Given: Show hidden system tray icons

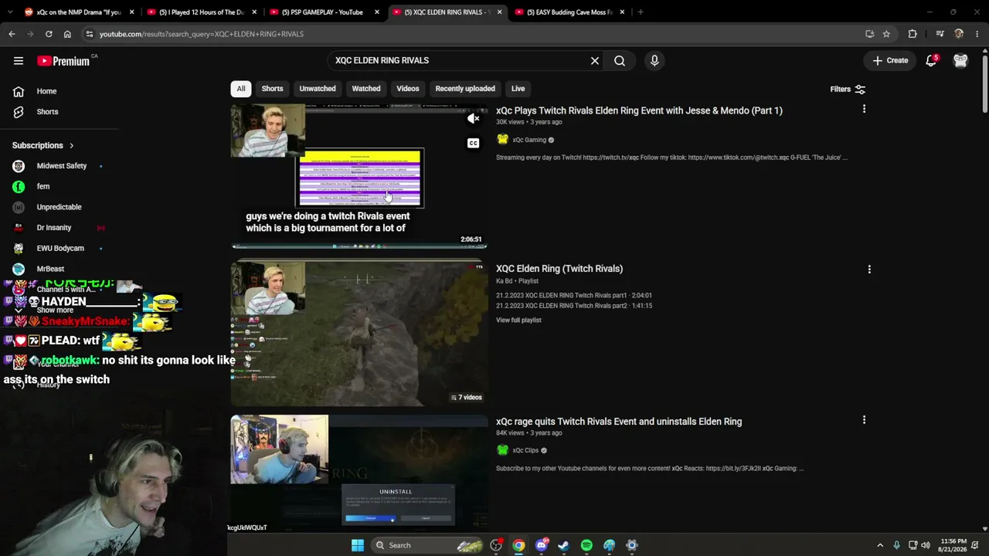Looking at the screenshot, I should pyautogui.click(x=880, y=545).
